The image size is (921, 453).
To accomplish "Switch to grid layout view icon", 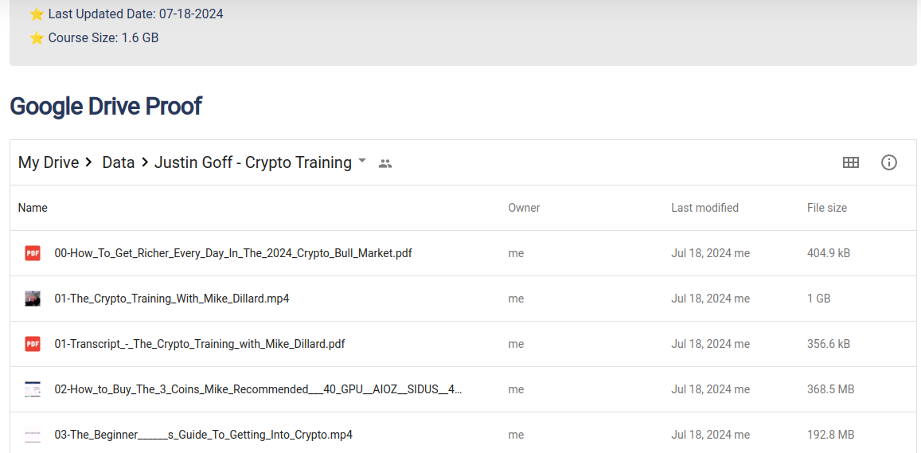I will [x=850, y=162].
